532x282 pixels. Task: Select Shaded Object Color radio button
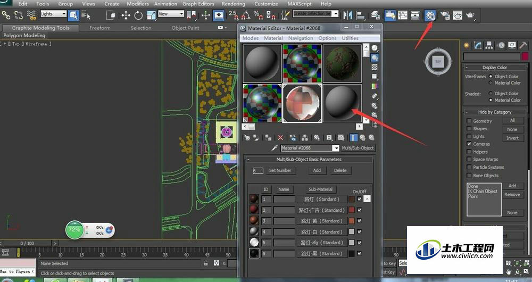(x=491, y=93)
